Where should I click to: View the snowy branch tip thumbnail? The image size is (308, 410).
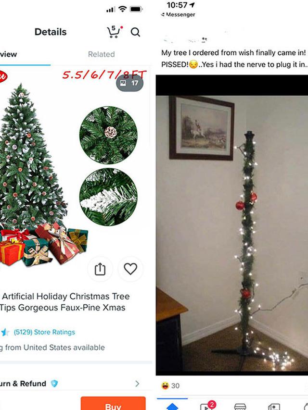pyautogui.click(x=108, y=197)
